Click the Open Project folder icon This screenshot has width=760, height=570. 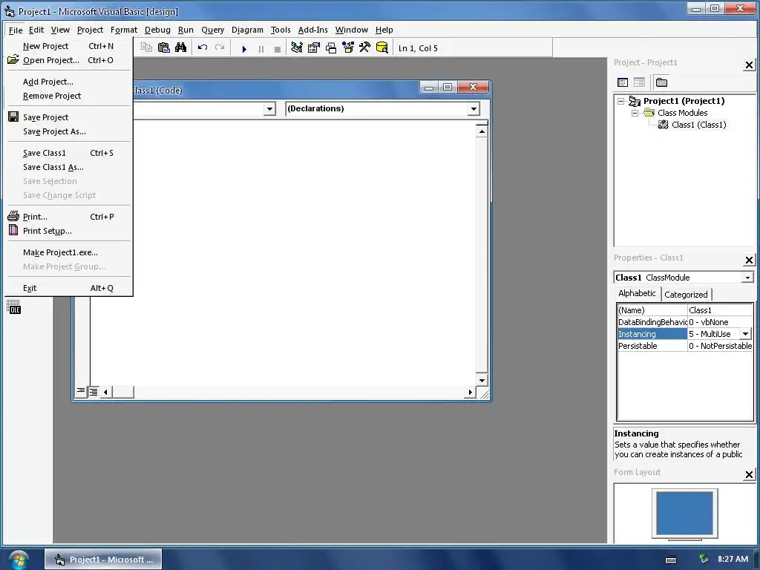[x=13, y=59]
